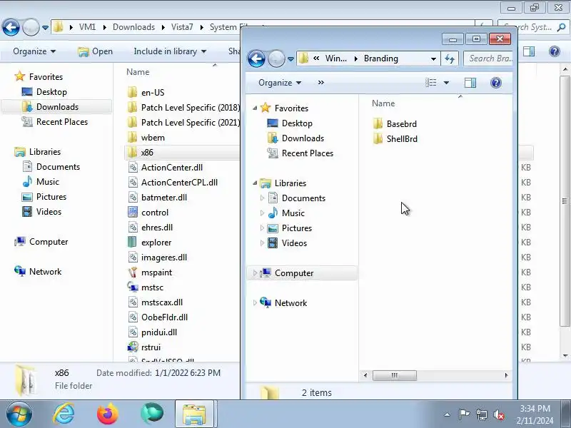This screenshot has height=428, width=571.
Task: Click Branding breadcrumb in front address bar
Action: [x=381, y=58]
